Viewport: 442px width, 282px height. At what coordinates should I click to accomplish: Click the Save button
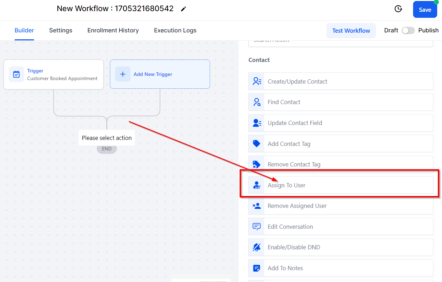click(425, 10)
